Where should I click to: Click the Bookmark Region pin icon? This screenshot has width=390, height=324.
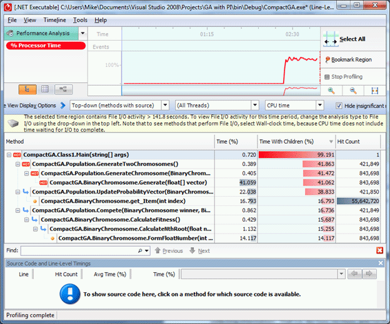pyautogui.click(x=327, y=60)
